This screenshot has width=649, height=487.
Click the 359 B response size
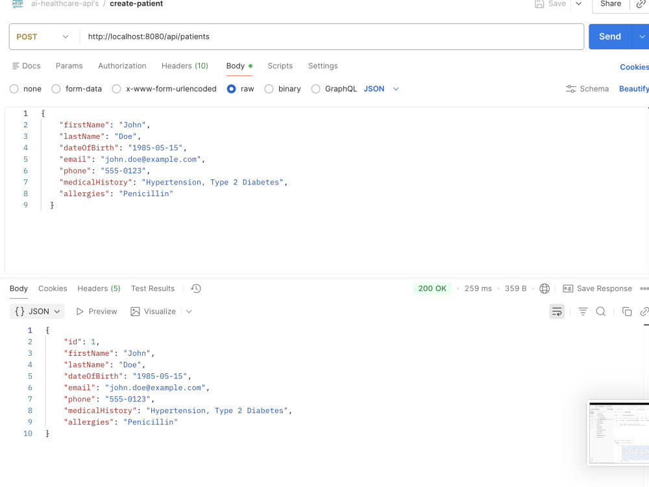click(x=516, y=289)
